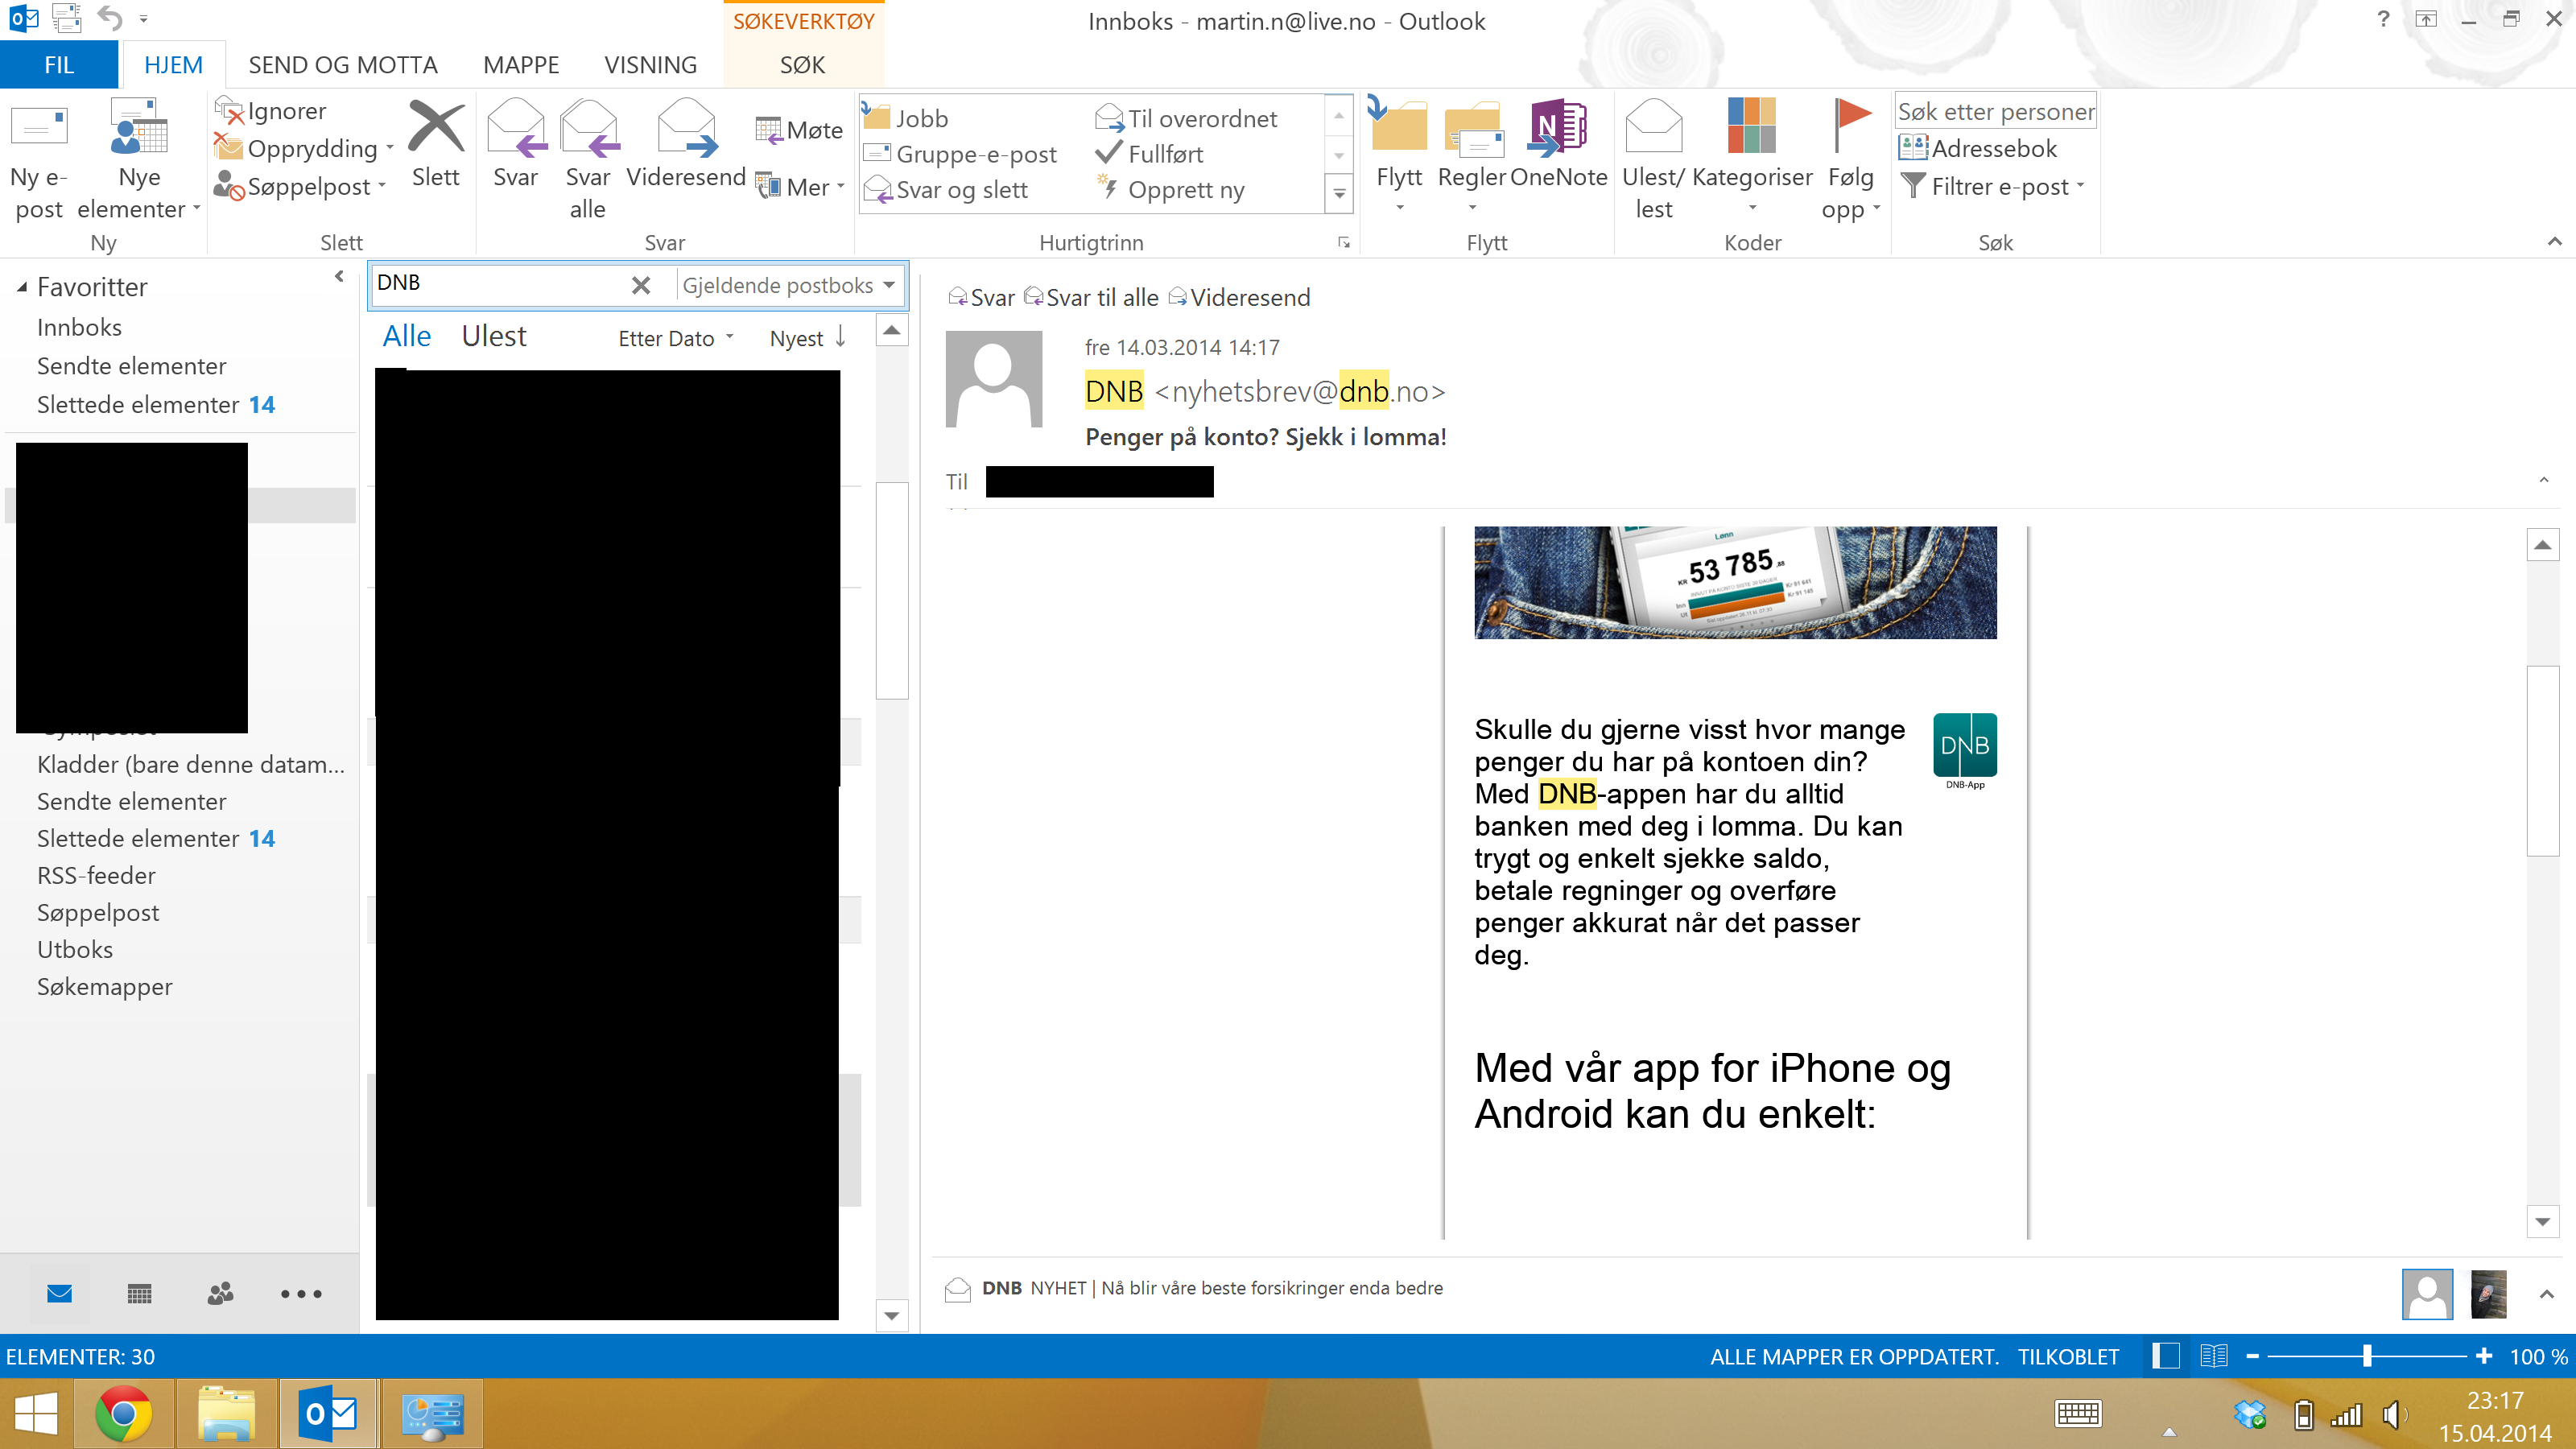The height and width of the screenshot is (1449, 2576).
Task: Open the Nye elementer menu
Action: [x=139, y=160]
